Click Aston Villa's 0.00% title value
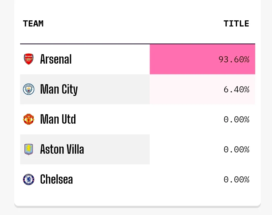The height and width of the screenshot is (215, 272). 236,150
